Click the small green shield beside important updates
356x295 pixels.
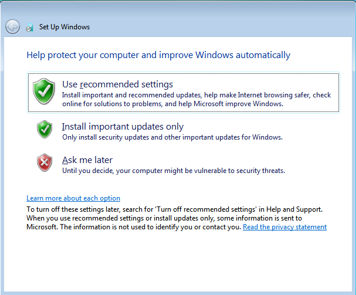(x=45, y=129)
